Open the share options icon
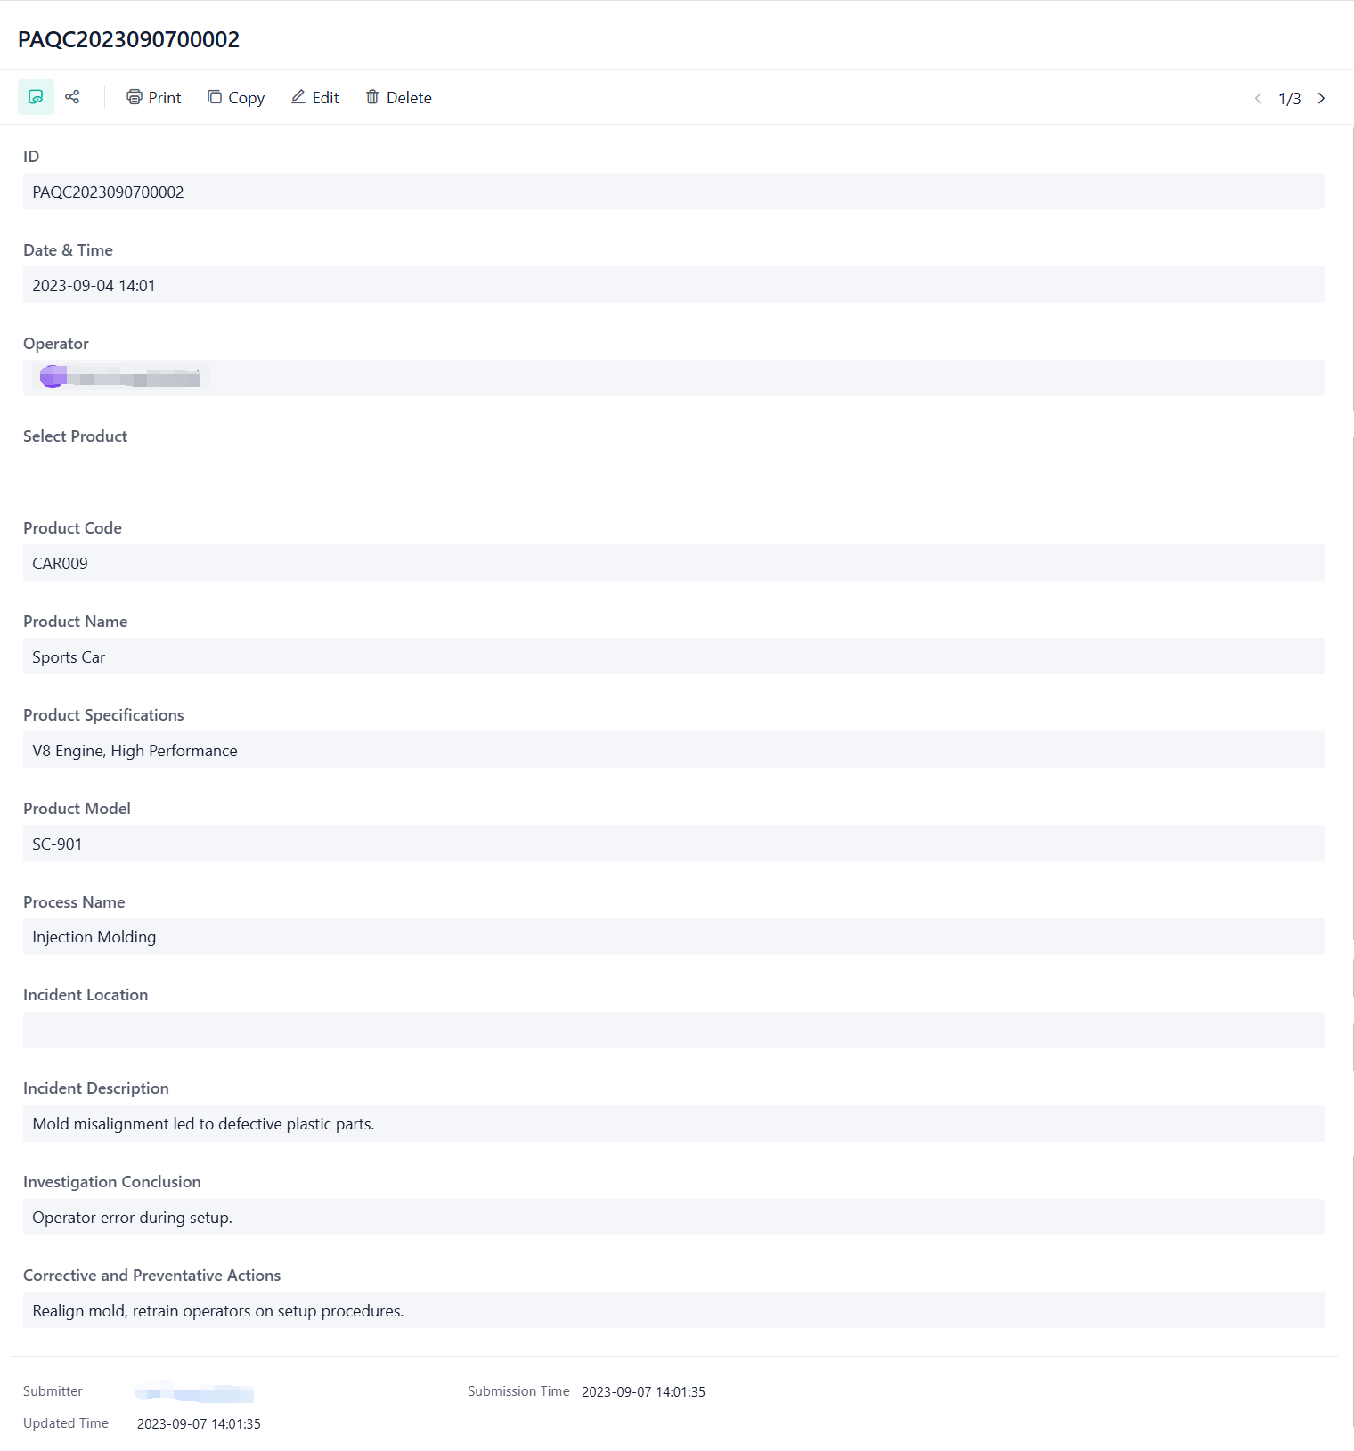The width and height of the screenshot is (1354, 1451). (x=72, y=97)
